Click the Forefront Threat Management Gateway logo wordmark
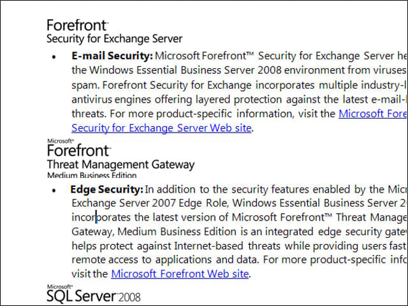The width and height of the screenshot is (408, 306). click(79, 150)
